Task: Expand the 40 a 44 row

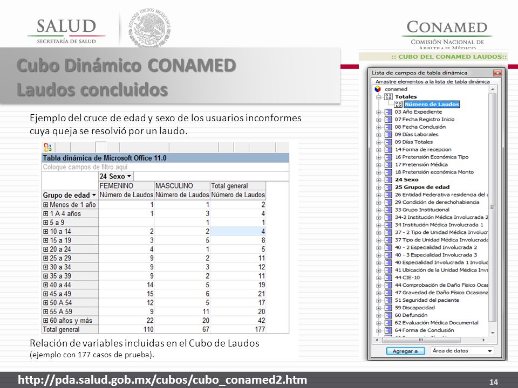Action: coord(45,285)
